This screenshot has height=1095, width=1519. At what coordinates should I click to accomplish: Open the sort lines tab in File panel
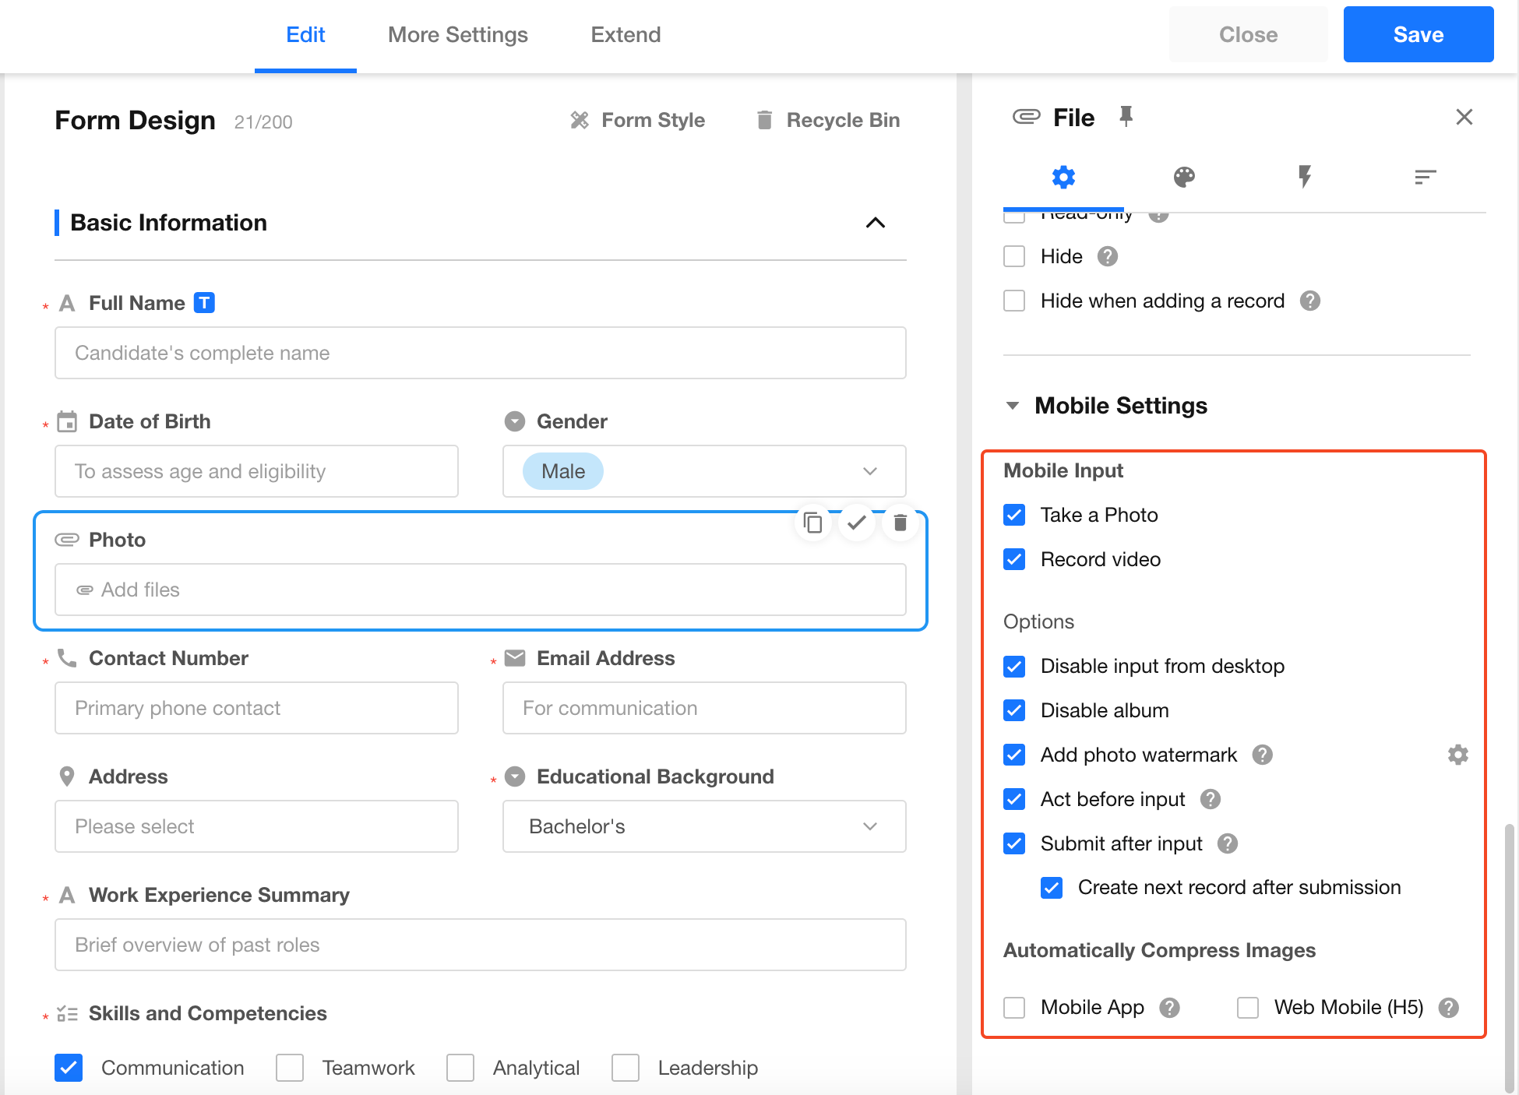pos(1425,177)
